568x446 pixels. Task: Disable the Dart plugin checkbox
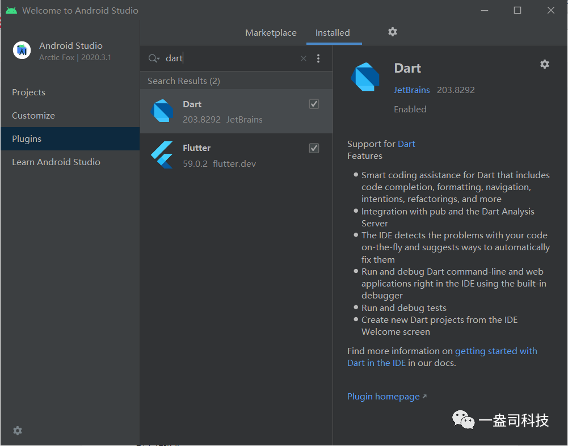click(314, 104)
